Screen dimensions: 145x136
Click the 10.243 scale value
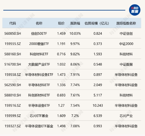tap(98, 106)
